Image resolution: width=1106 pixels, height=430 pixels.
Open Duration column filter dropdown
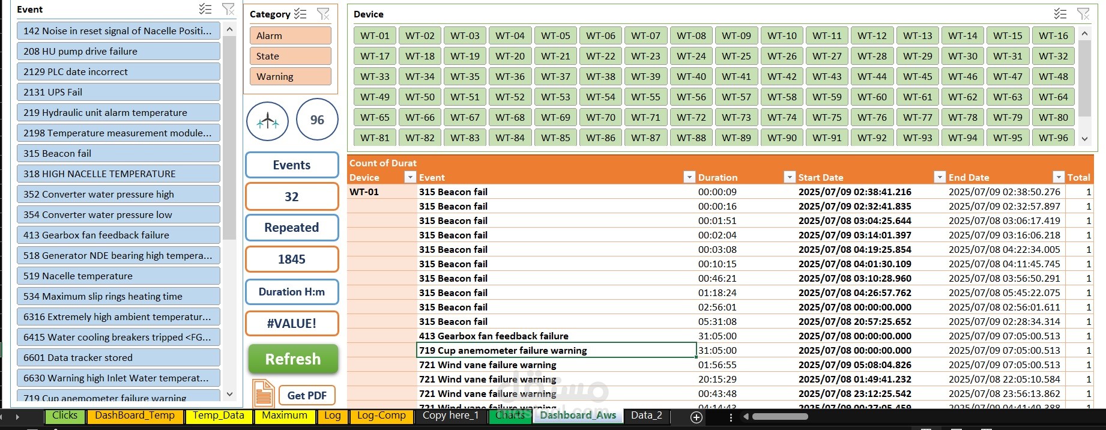coord(790,177)
